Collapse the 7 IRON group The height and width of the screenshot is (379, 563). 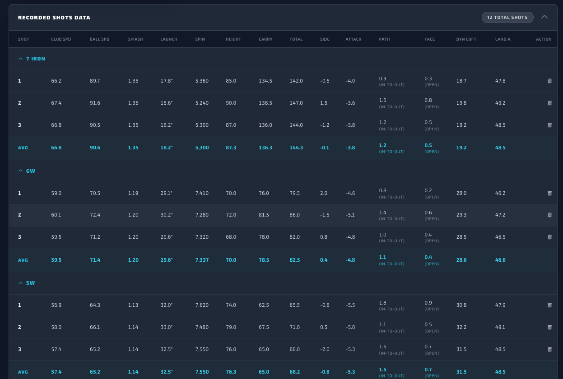(x=20, y=59)
